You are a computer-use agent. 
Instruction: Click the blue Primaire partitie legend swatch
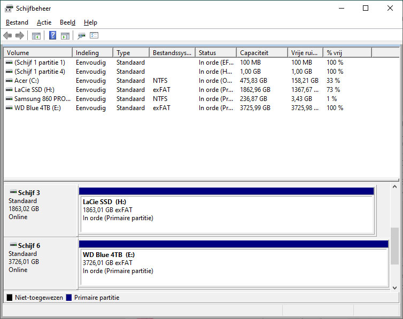coord(68,298)
